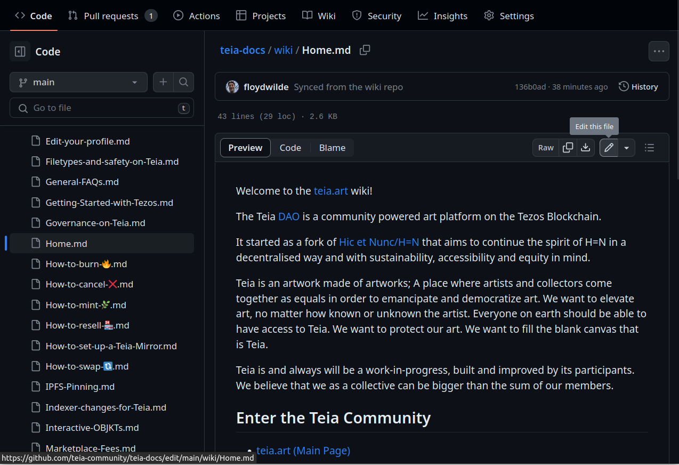
Task: Open the How-to-burn file
Action: point(102,264)
